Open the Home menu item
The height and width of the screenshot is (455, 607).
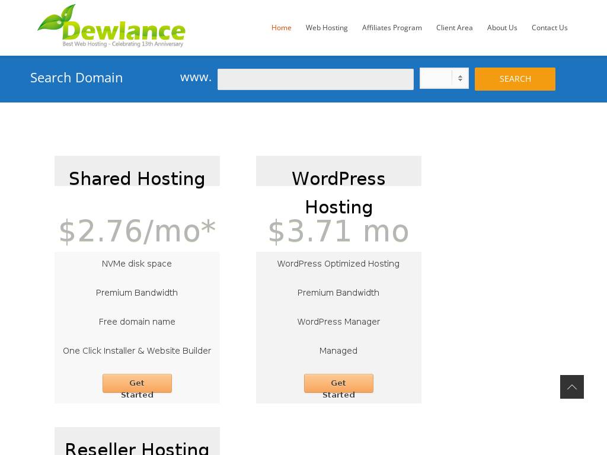point(281,28)
